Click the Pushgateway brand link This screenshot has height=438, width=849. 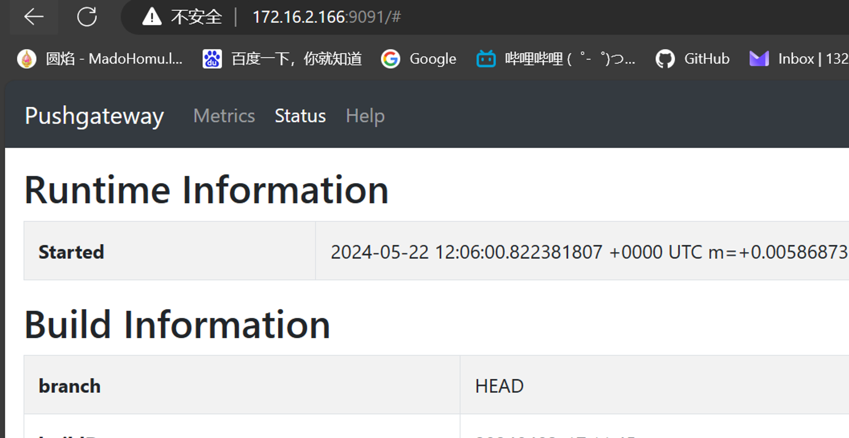pos(94,116)
